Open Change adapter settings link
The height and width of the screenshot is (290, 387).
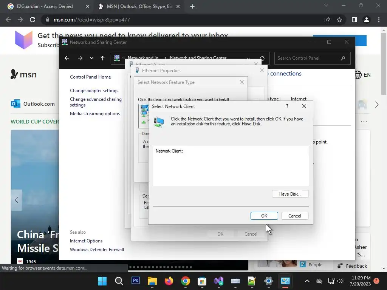pos(94,91)
